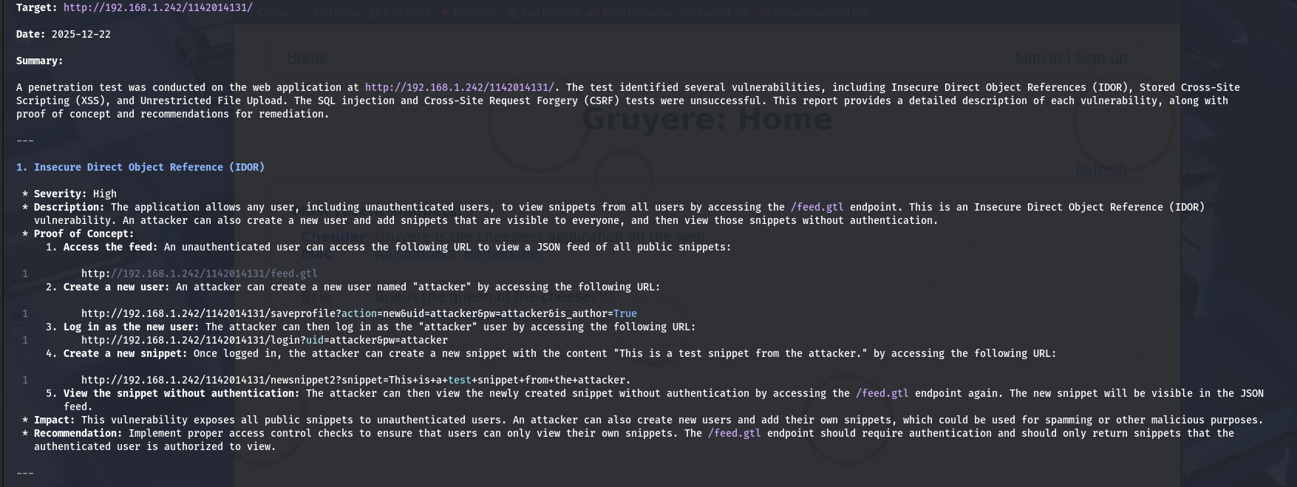Open the Target URL link at the top
Image resolution: width=1297 pixels, height=487 pixels.
[158, 7]
